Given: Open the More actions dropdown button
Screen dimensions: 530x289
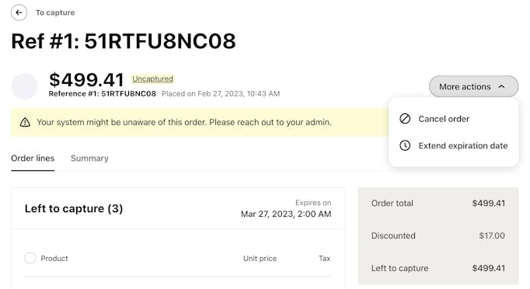Looking at the screenshot, I should tap(473, 86).
